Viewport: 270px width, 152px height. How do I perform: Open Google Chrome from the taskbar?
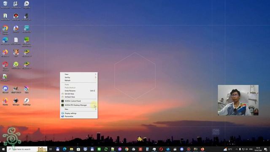(127, 149)
